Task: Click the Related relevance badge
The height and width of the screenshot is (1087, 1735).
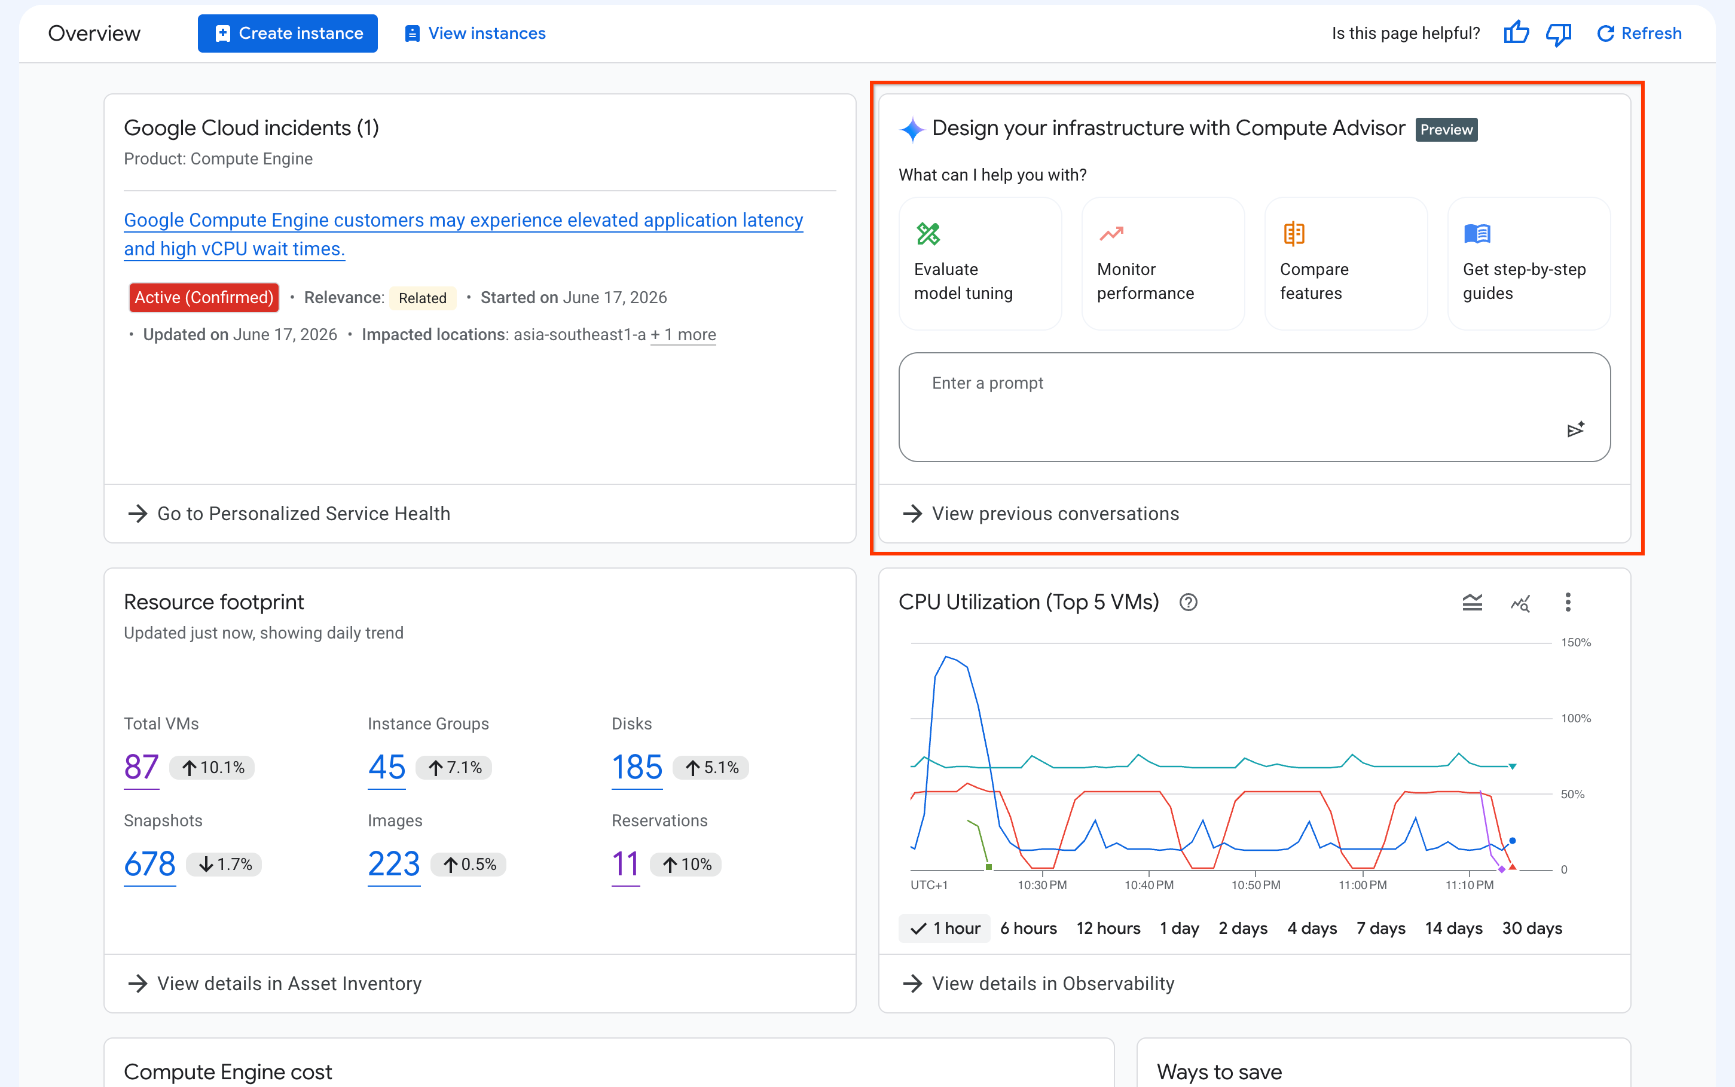Action: [423, 298]
